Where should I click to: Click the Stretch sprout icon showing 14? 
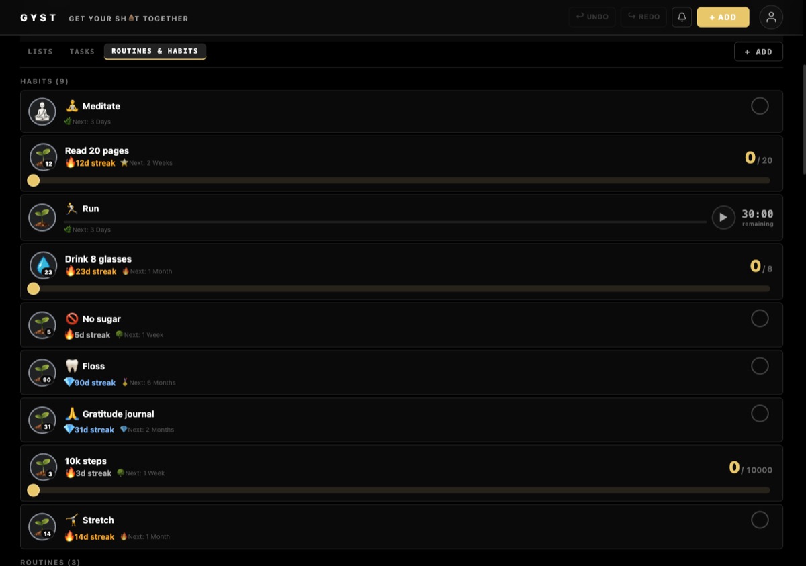pyautogui.click(x=42, y=526)
